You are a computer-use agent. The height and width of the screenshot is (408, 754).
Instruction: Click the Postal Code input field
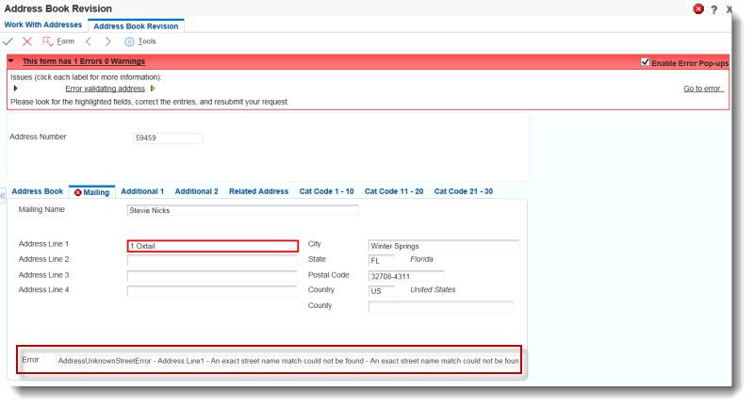tap(406, 276)
